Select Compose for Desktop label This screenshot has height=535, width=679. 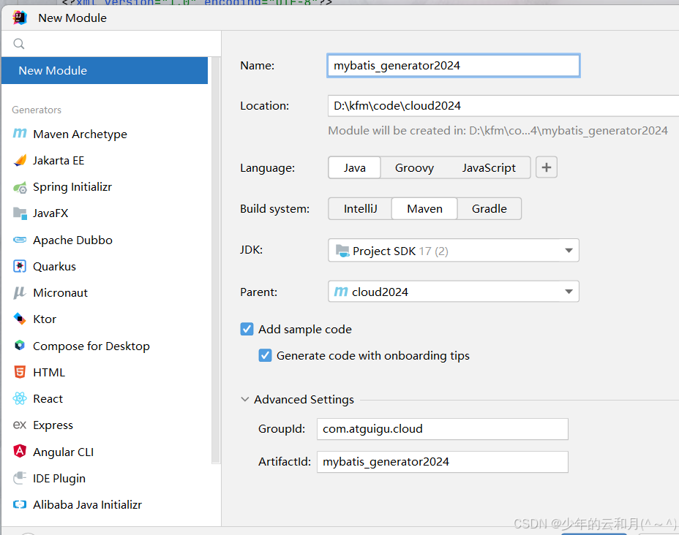[x=91, y=346]
